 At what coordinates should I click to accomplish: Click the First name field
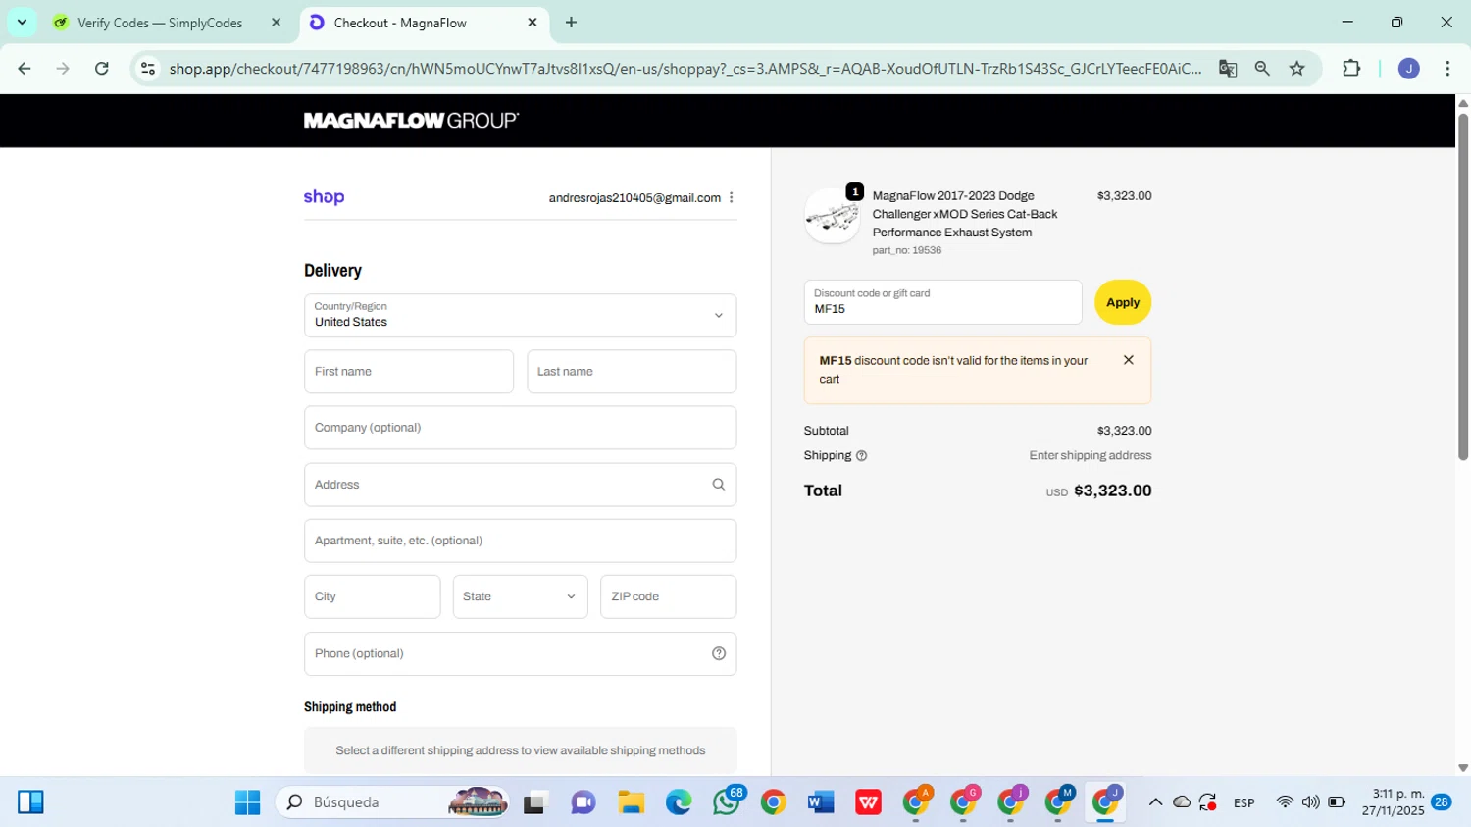(408, 372)
